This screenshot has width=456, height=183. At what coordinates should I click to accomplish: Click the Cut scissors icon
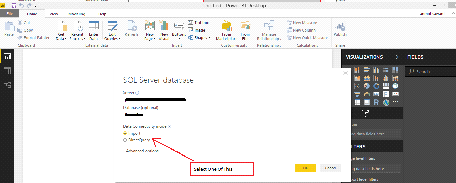tap(20, 23)
